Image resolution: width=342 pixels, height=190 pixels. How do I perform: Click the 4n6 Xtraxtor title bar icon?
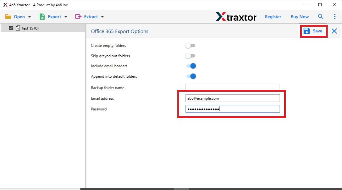click(5, 5)
